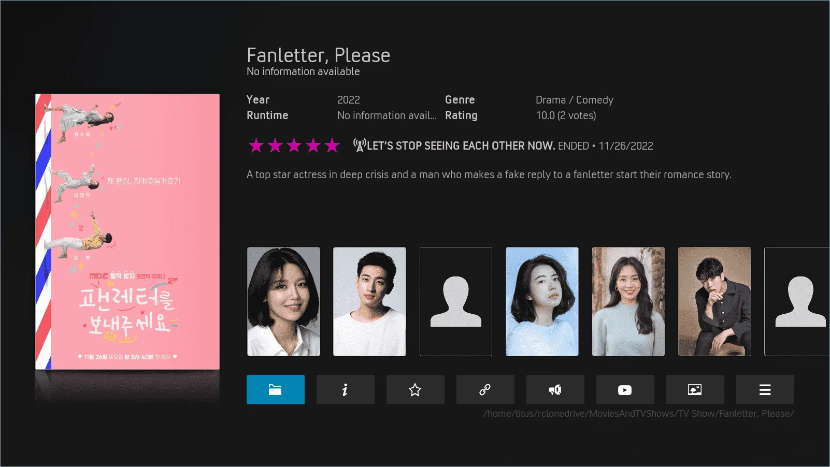Image resolution: width=830 pixels, height=467 pixels.
Task: Open the chain link button
Action: [x=485, y=389]
